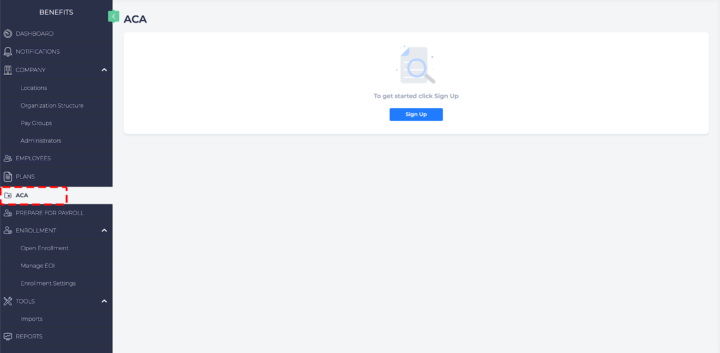Click the Company building icon
This screenshot has width=720, height=353.
pyautogui.click(x=8, y=70)
